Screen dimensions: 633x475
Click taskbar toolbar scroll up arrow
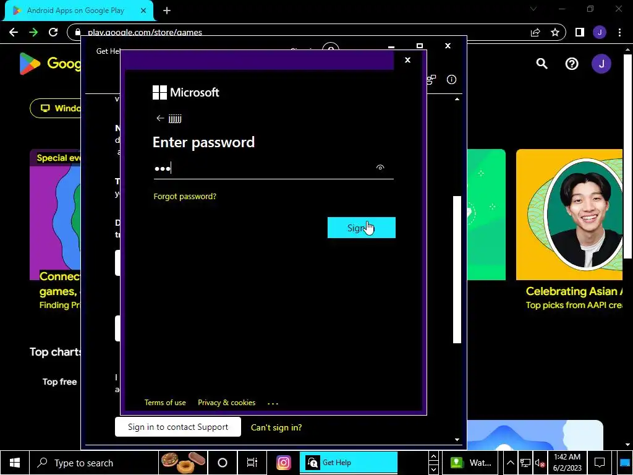433,456
